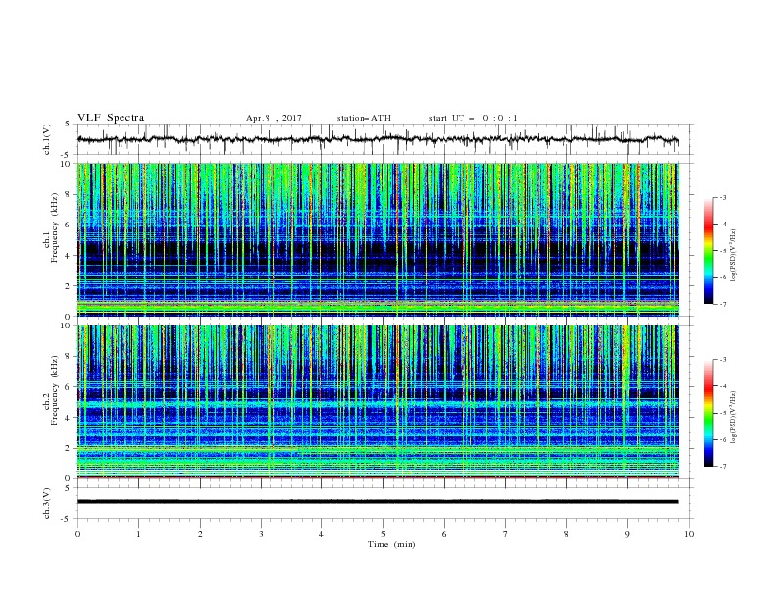Image resolution: width=776 pixels, height=600 pixels.
Task: Click the "Time (min)" x-axis label
Action: (x=392, y=544)
